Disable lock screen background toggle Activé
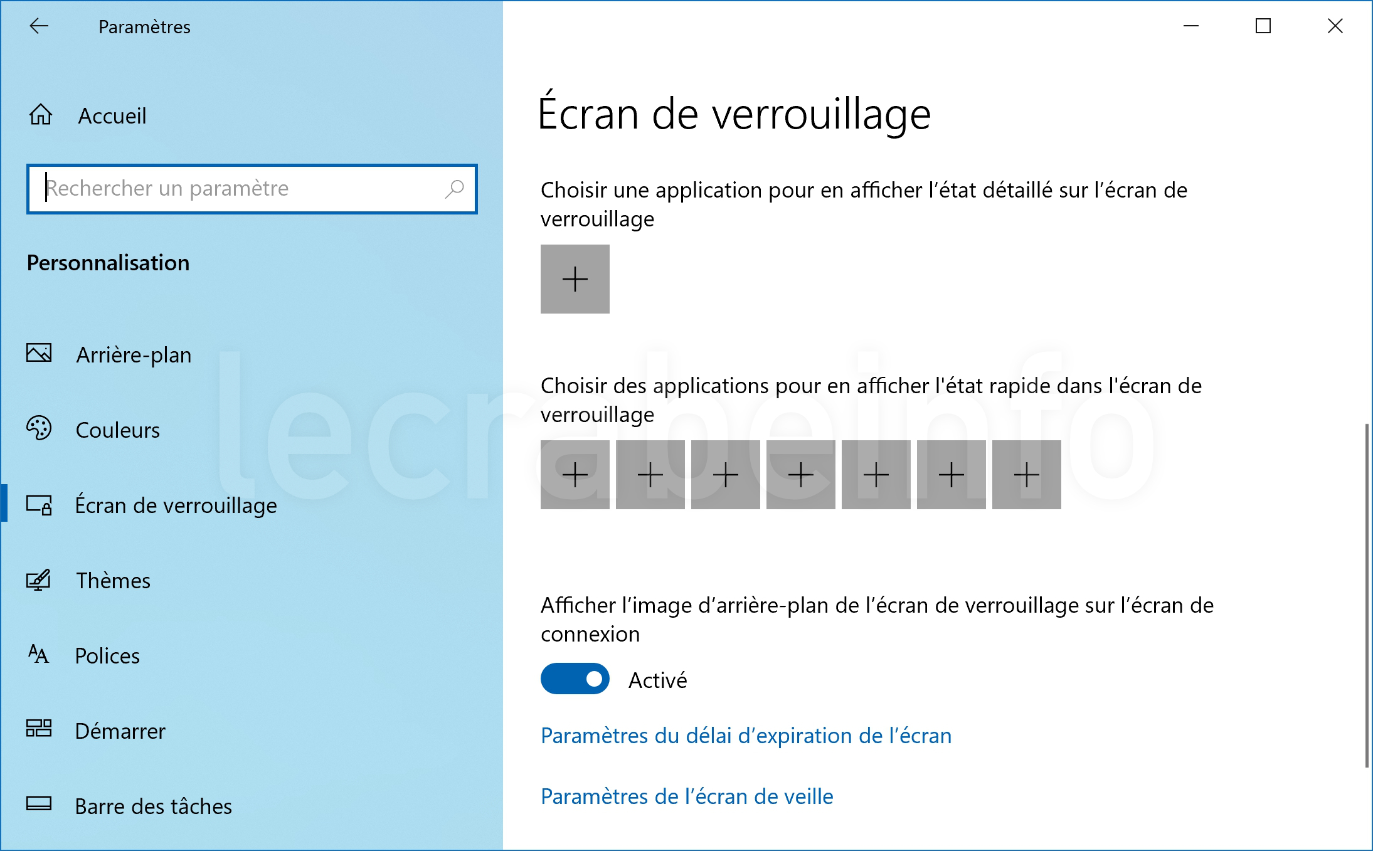1373x851 pixels. click(575, 679)
